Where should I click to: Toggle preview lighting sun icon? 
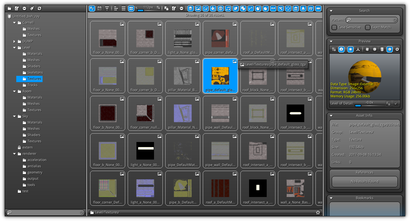(x=351, y=49)
